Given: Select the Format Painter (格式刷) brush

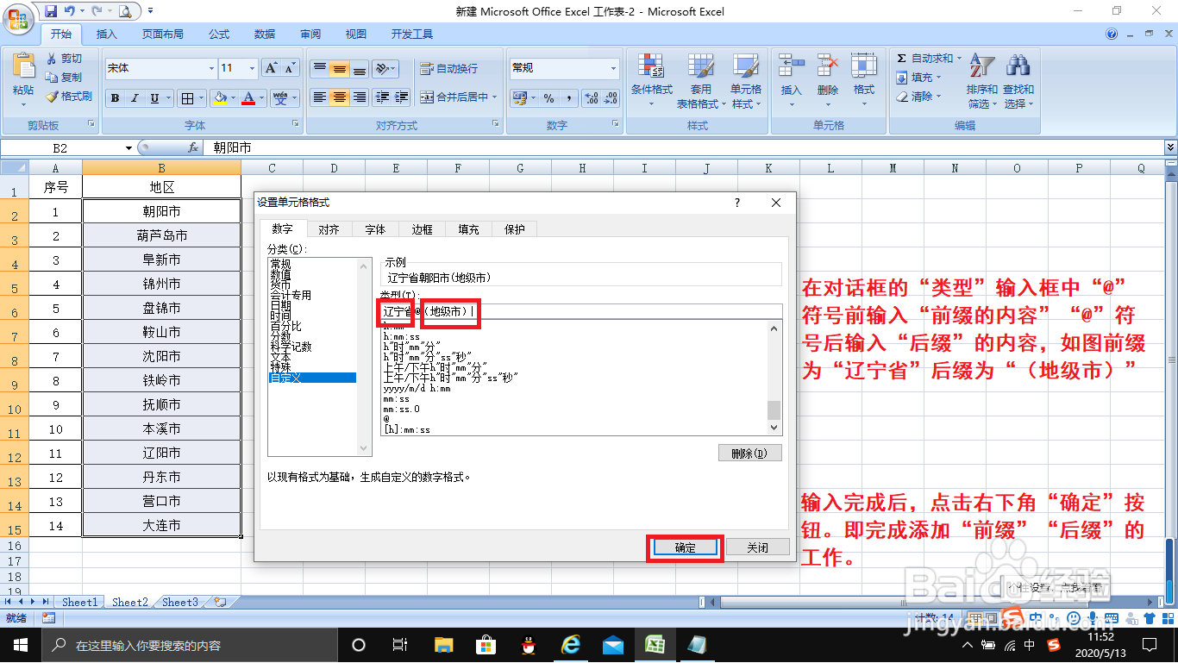Looking at the screenshot, I should click(x=53, y=97).
